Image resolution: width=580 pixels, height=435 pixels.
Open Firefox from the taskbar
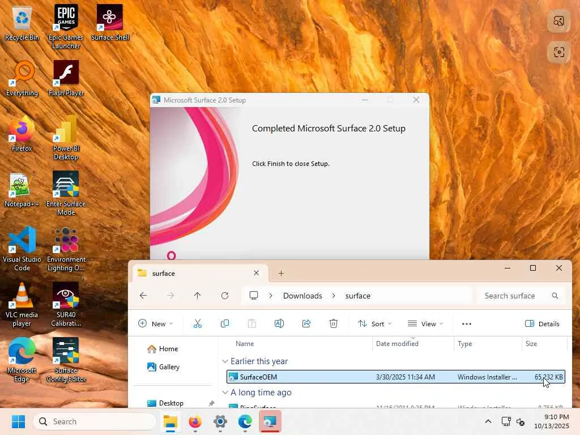tap(195, 421)
